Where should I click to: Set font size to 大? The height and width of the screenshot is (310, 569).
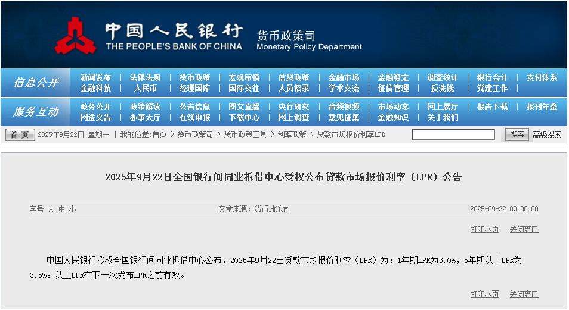[x=51, y=209]
